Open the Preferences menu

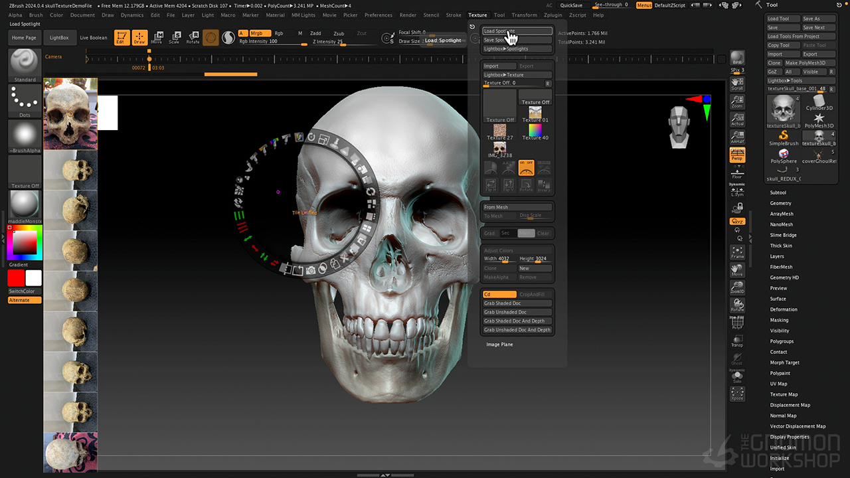click(x=379, y=15)
